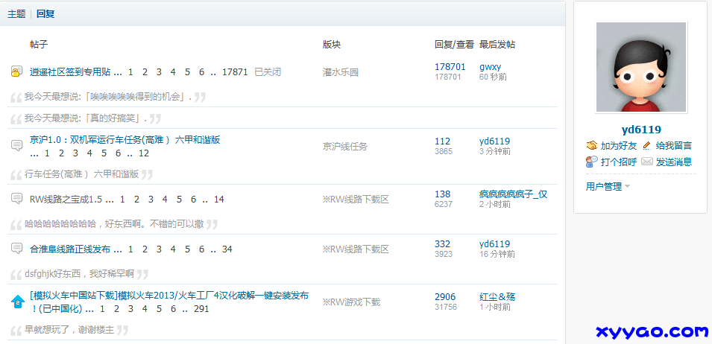
Task: Open last poster gwxy profile
Action: tap(490, 67)
